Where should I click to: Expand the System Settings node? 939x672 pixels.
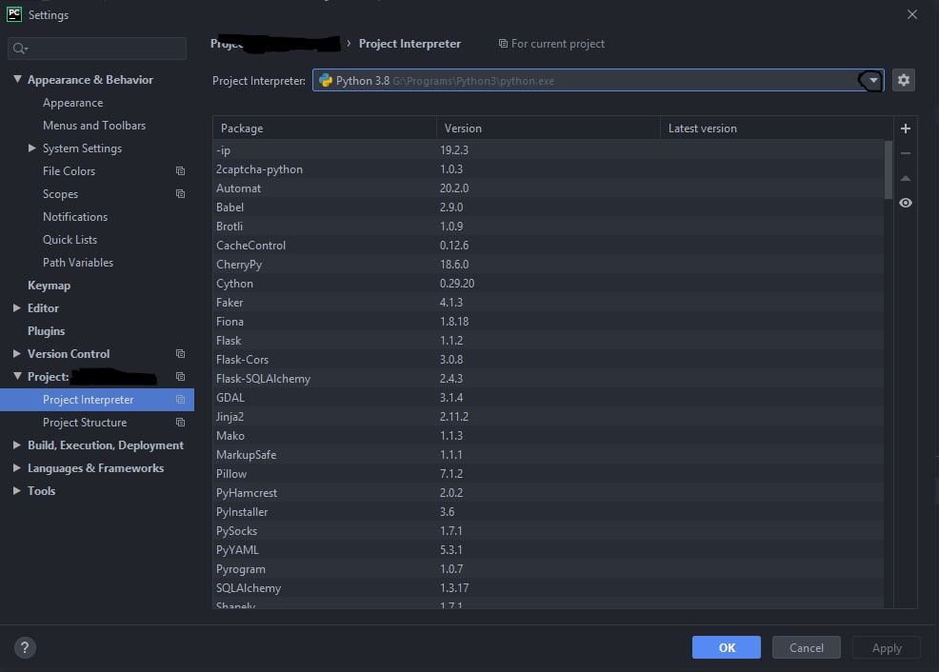pyautogui.click(x=32, y=148)
